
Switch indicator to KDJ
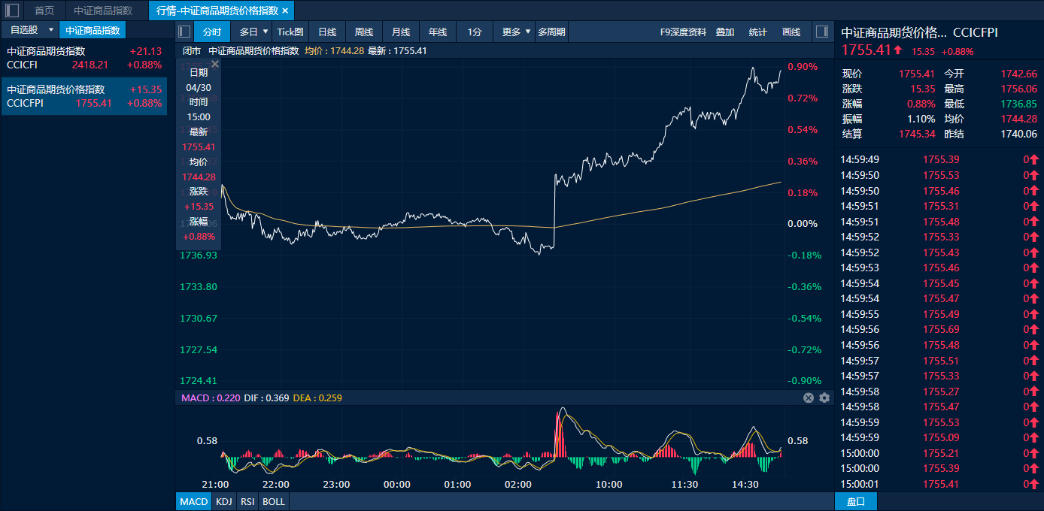pyautogui.click(x=223, y=501)
